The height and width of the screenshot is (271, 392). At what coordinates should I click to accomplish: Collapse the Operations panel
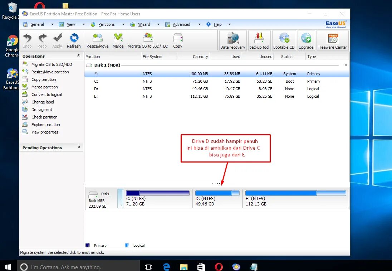pyautogui.click(x=79, y=55)
